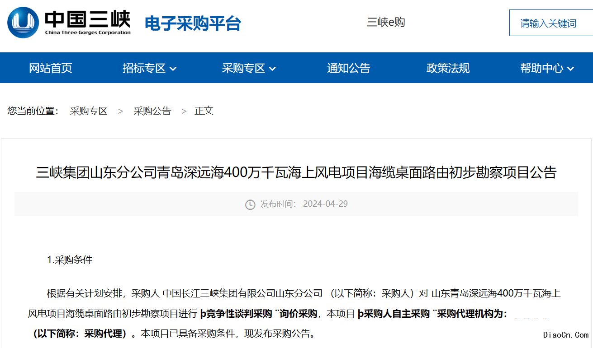This screenshot has height=348, width=593.
Task: Expand the 招标专区 dropdown chevron
Action: 173,69
